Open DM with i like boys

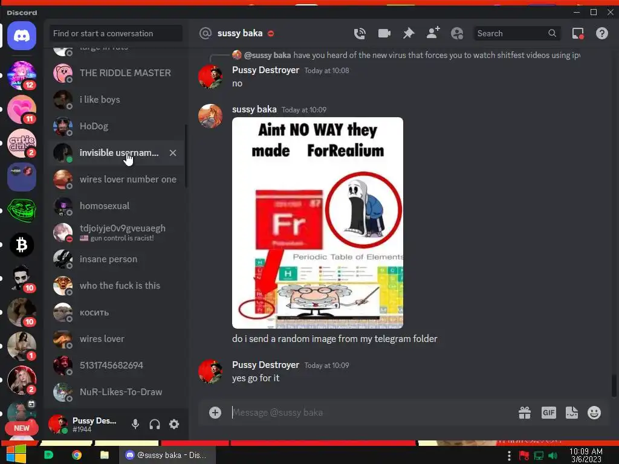point(117,100)
